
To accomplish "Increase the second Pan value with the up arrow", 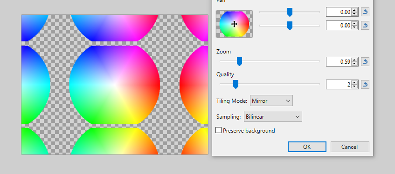I will coord(354,24).
